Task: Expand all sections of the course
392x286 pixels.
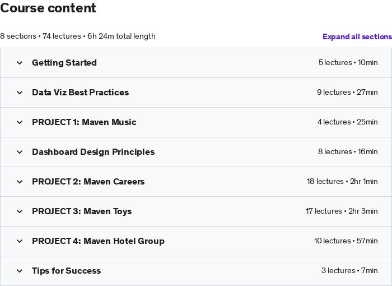Action: pos(357,36)
